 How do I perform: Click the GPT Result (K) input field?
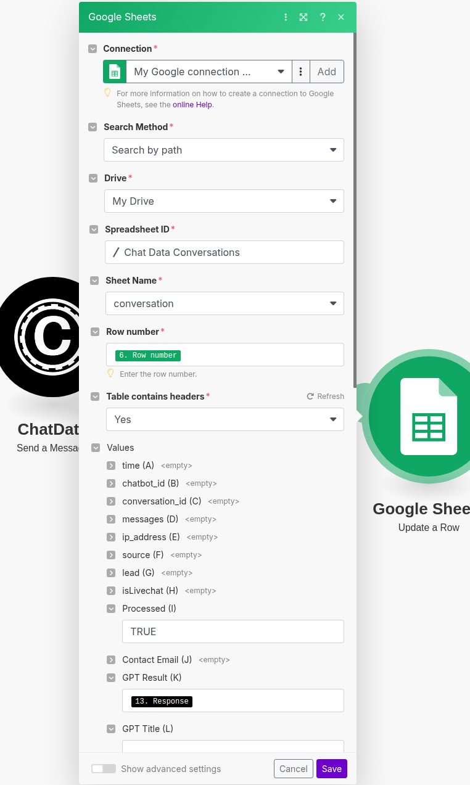pos(233,701)
